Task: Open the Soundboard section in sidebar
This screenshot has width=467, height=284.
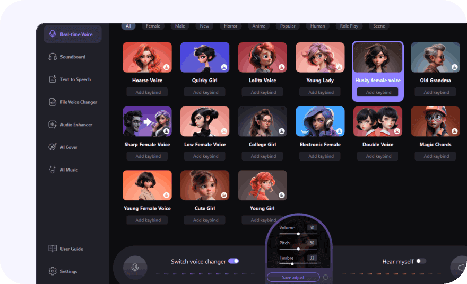Action: (x=72, y=57)
